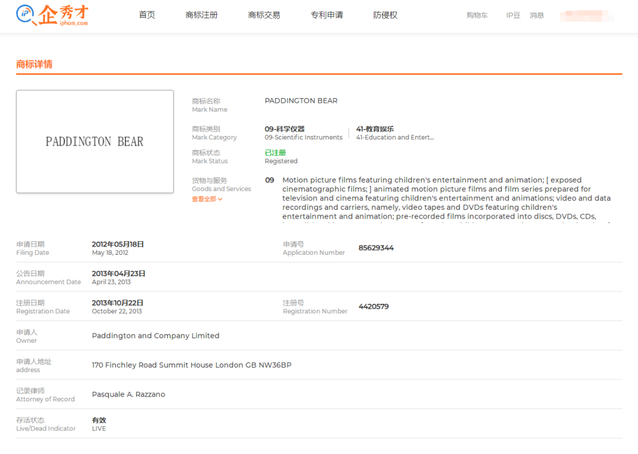The image size is (638, 454).
Task: Click application number 85629344
Action: click(x=376, y=248)
